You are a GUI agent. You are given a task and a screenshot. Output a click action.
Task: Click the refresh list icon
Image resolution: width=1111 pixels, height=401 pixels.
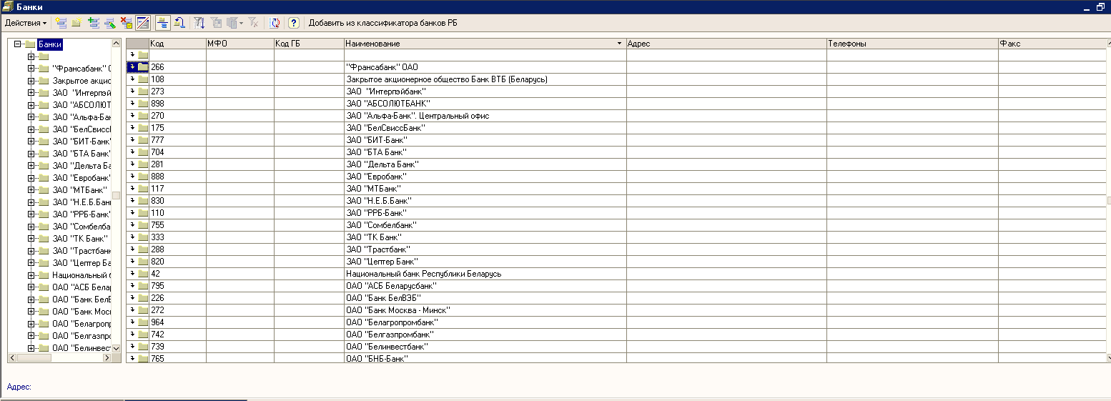click(x=275, y=23)
